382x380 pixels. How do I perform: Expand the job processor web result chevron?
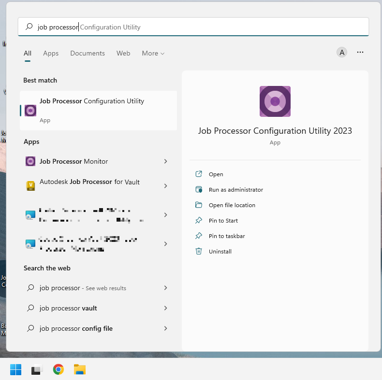(x=166, y=288)
